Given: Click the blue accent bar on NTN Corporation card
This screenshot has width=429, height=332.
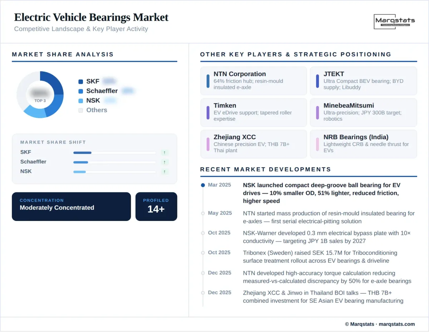Looking at the screenshot, I should 208,81.
